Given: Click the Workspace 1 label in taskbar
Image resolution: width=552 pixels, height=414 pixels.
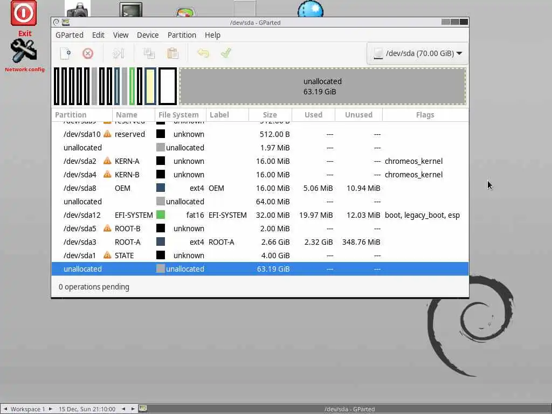Looking at the screenshot, I should (x=28, y=409).
